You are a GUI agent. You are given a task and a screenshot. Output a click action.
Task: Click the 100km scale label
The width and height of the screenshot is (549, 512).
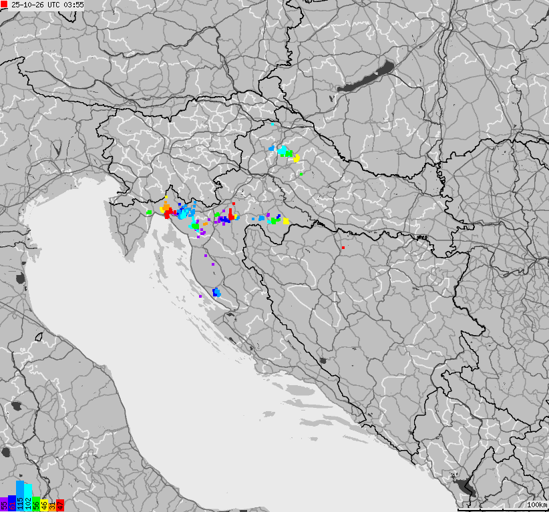(x=536, y=504)
